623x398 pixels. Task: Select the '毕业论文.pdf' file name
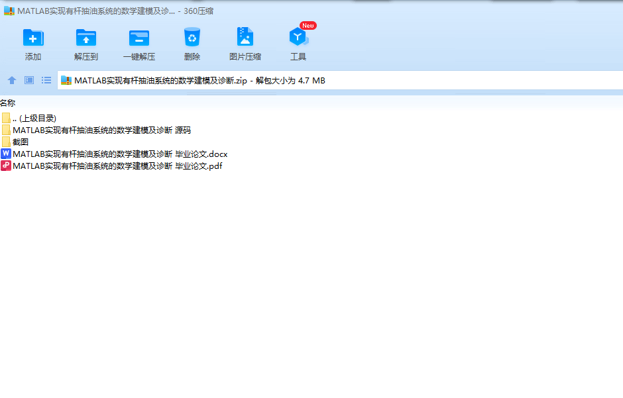(117, 166)
